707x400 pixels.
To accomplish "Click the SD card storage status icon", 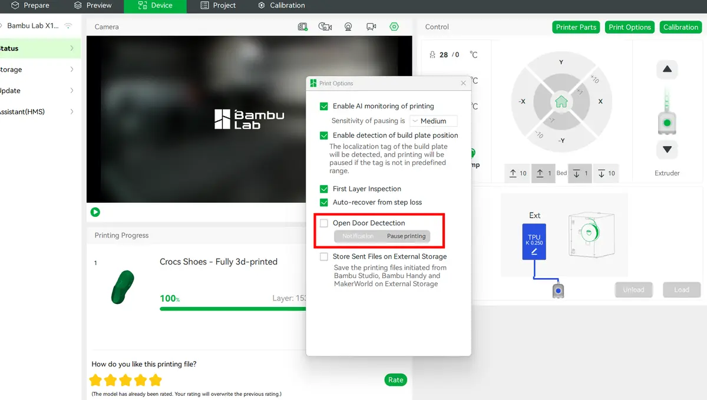I will coord(302,27).
